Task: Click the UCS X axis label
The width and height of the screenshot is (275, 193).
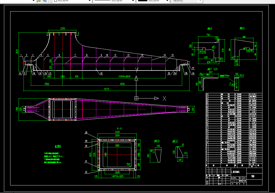Action: point(164,98)
